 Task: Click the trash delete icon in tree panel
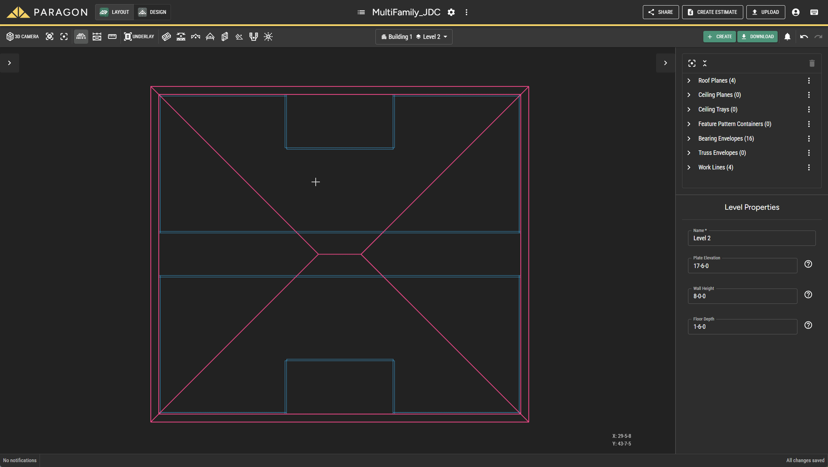[x=812, y=63]
